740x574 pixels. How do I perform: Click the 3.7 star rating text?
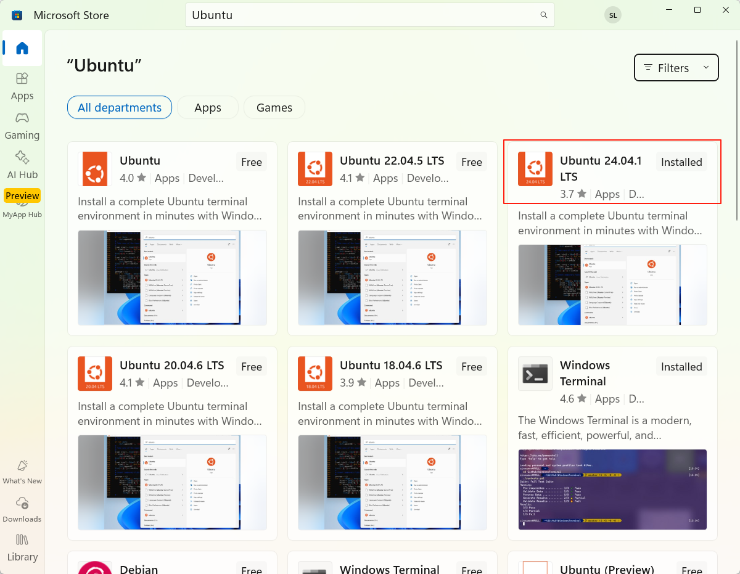click(x=573, y=194)
